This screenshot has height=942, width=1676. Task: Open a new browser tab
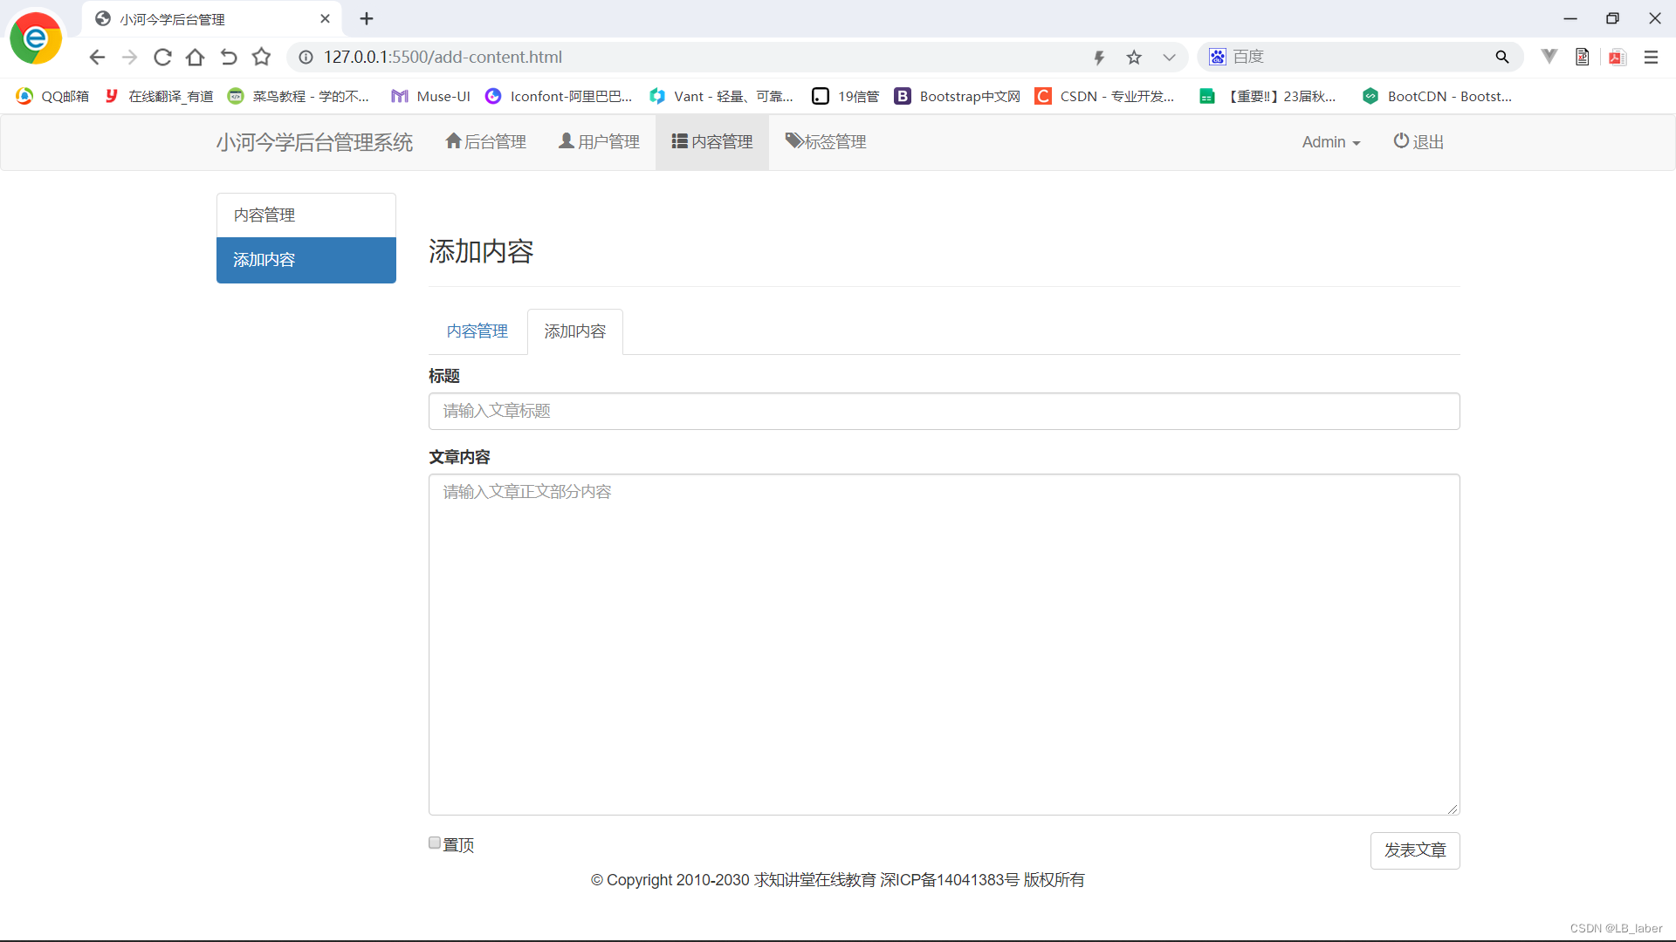(367, 18)
